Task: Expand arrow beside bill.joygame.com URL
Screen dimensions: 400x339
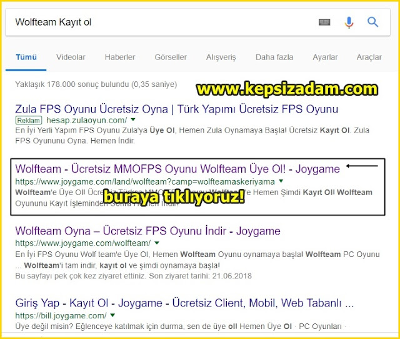Action: click(x=112, y=315)
